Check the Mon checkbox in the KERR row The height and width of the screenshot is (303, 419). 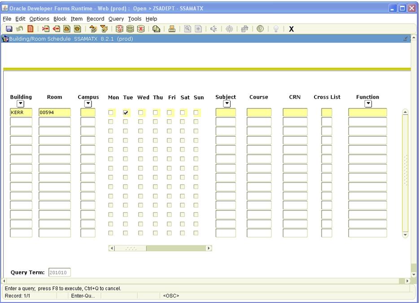111,113
